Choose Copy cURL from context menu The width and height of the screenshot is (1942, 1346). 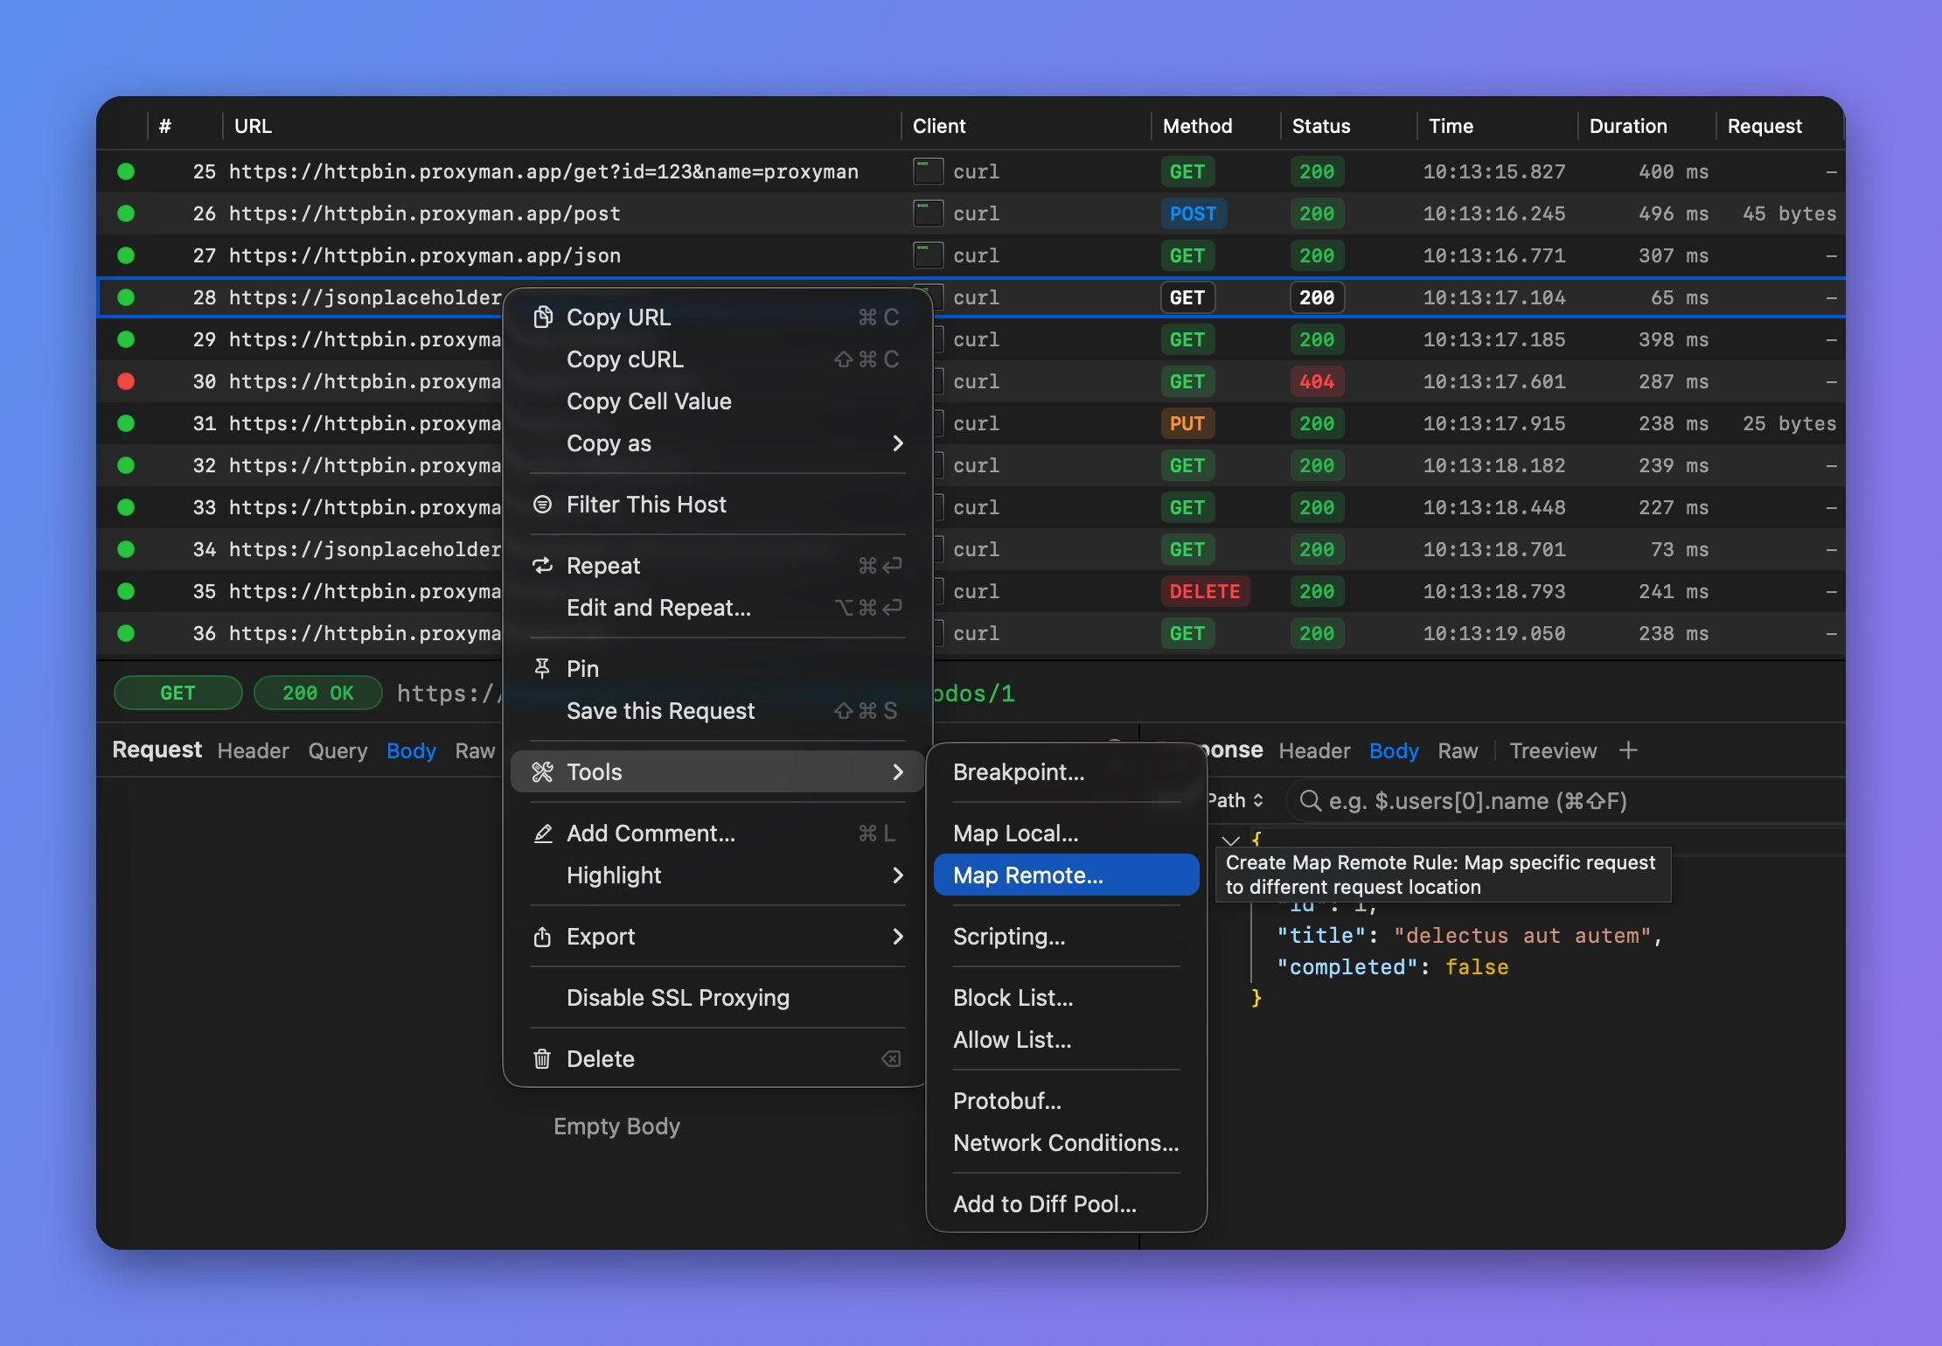coord(717,359)
